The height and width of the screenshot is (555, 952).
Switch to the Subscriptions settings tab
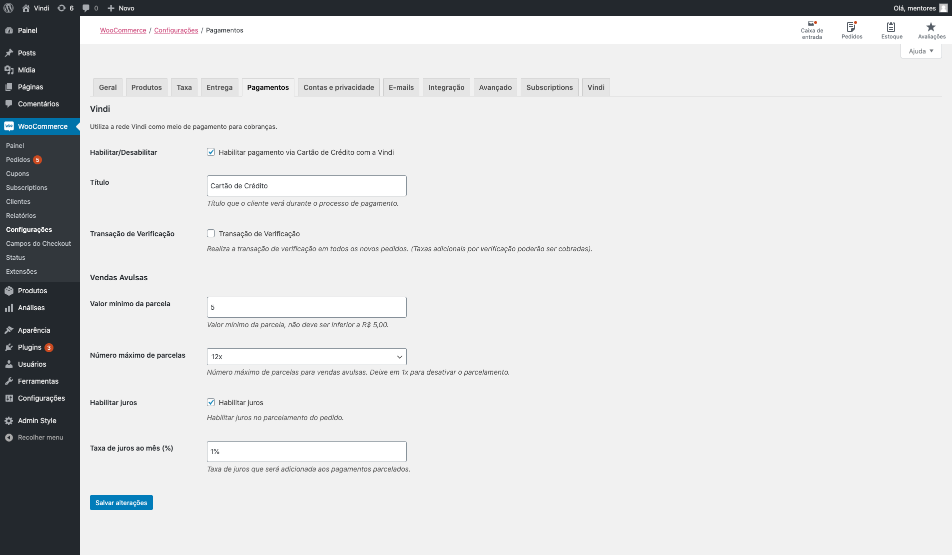click(x=550, y=87)
